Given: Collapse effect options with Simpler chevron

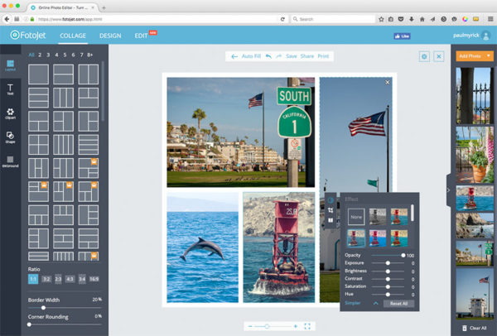Looking at the screenshot, I should point(375,304).
